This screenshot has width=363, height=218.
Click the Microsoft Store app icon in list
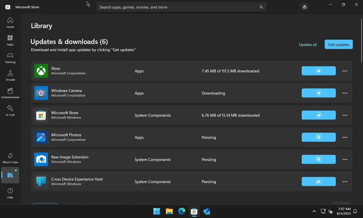pos(41,115)
